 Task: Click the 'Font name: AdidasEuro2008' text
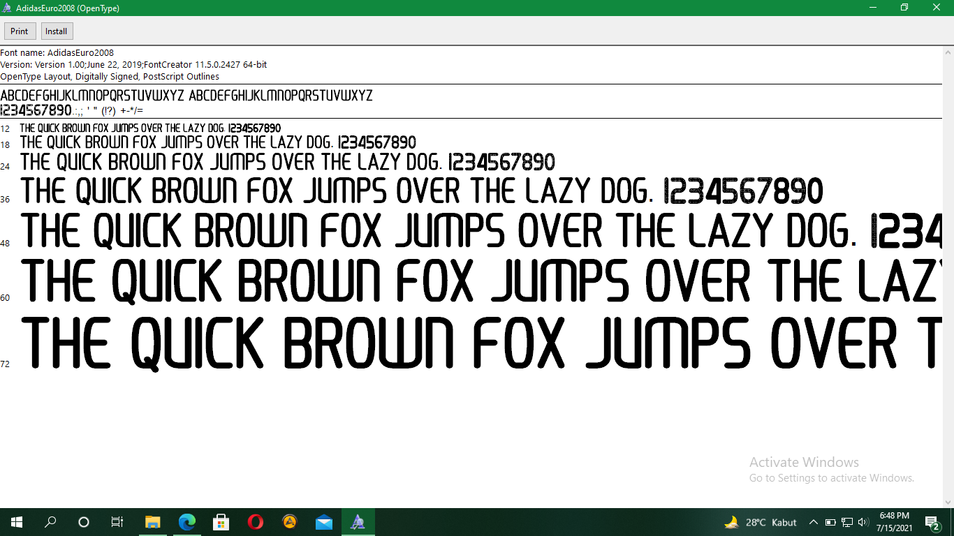pos(57,53)
